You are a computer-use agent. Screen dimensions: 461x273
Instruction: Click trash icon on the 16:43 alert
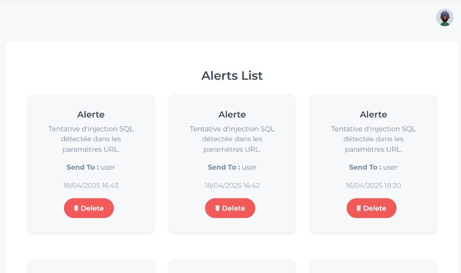pos(76,208)
